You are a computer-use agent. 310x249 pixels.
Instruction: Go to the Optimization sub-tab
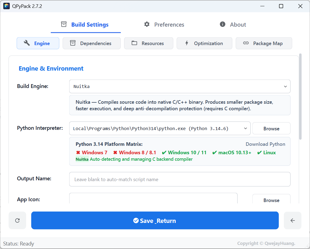[204, 43]
